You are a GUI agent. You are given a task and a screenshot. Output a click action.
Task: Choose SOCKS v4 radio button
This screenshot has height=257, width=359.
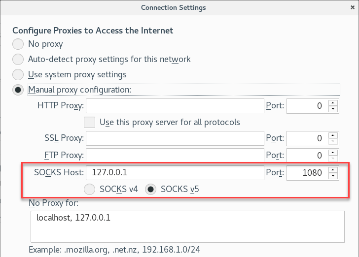pos(90,189)
